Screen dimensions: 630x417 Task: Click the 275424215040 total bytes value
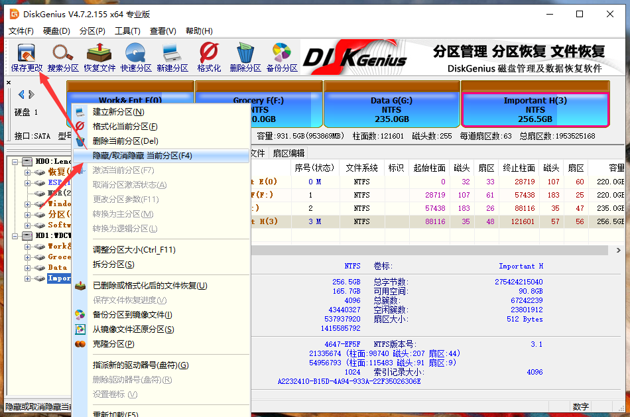[519, 282]
